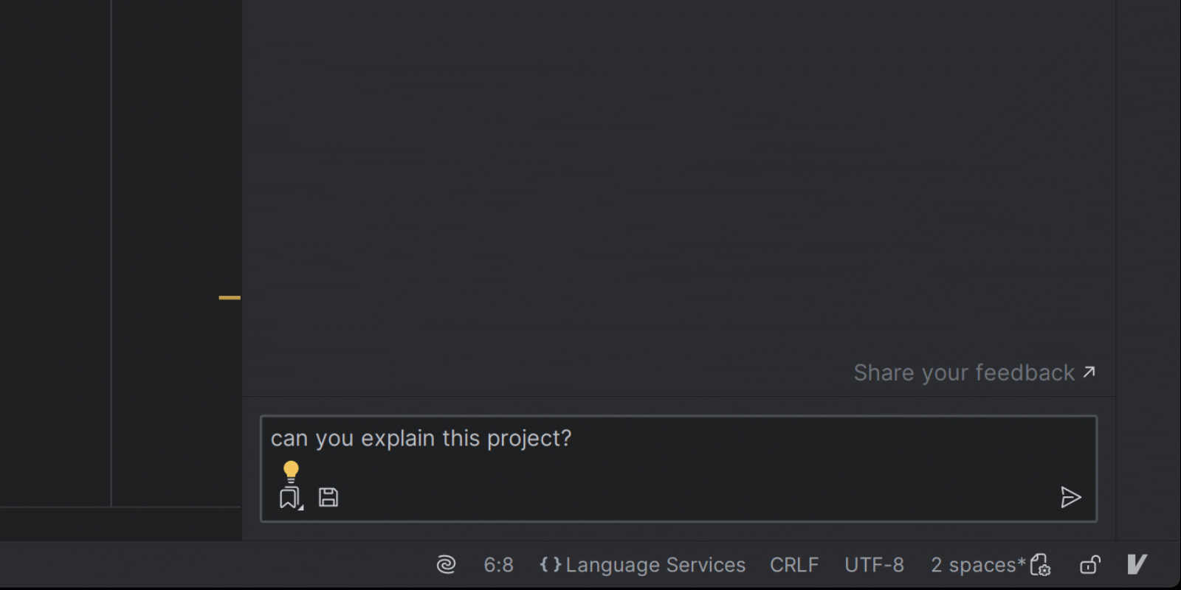The image size is (1181, 590).
Task: Open the Share your feedback link
Action: tap(963, 373)
